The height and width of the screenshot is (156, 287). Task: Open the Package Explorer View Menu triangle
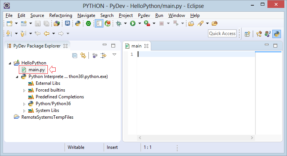[x=114, y=54]
